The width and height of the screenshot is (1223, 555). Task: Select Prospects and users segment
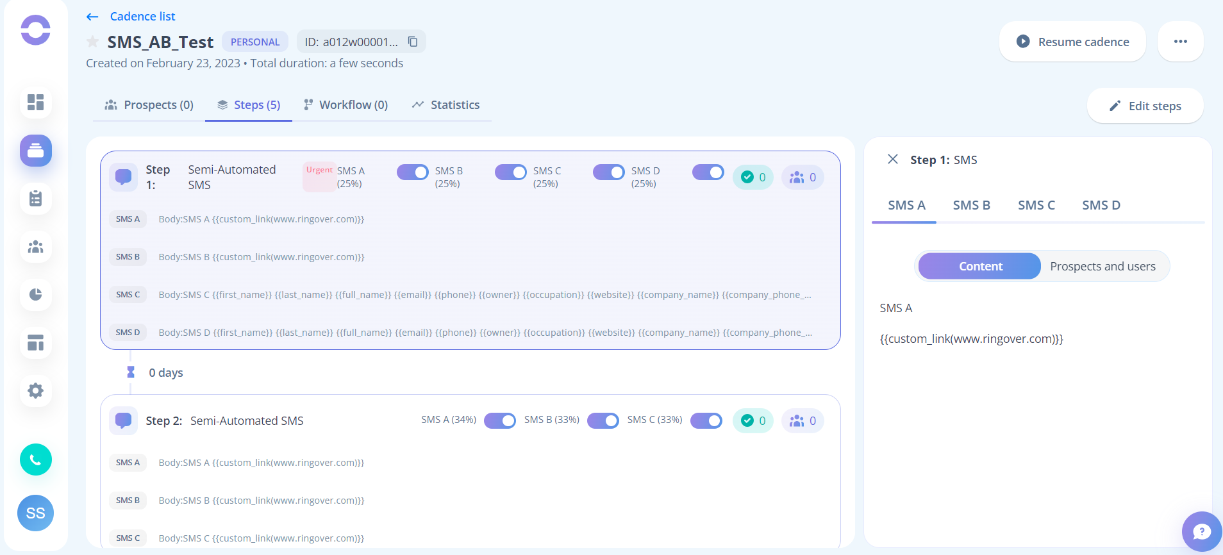[1102, 266]
